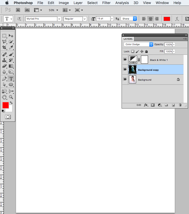Launch Bridge from the Br button
Image resolution: width=189 pixels, height=214 pixels.
coord(18,10)
